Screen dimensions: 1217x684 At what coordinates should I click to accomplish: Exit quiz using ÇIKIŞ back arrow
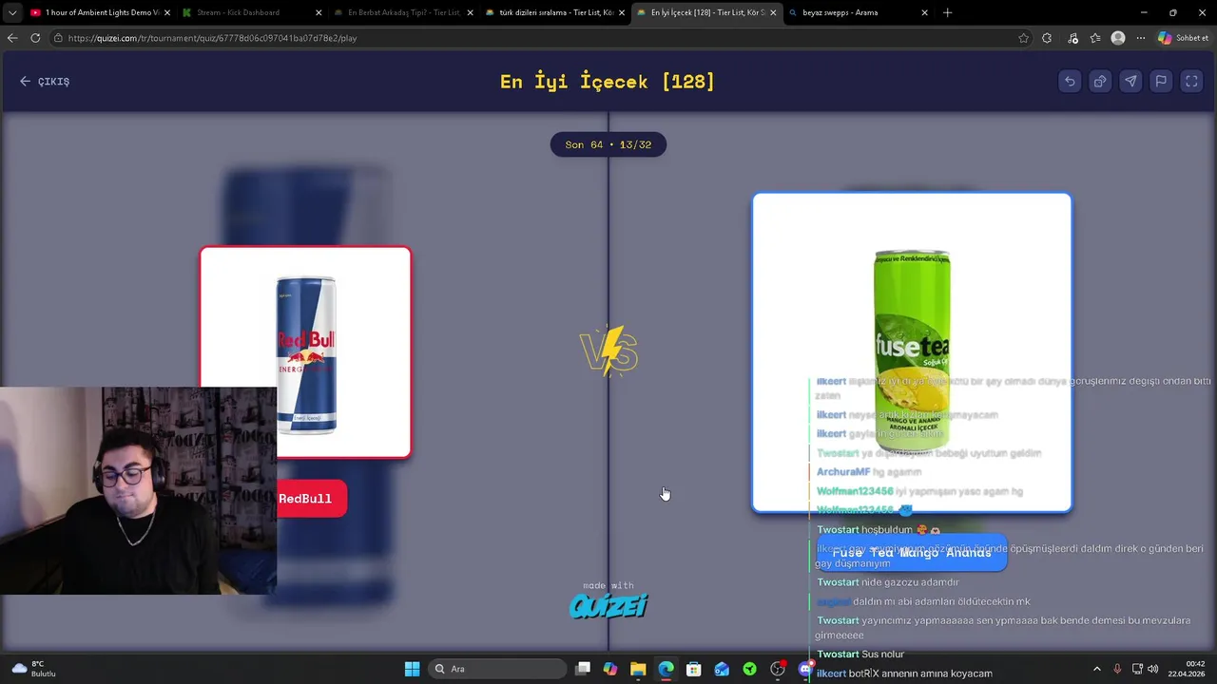click(x=45, y=82)
